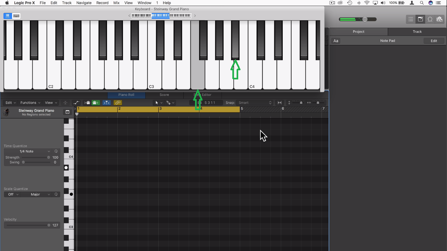Toggle the inspector local view button beside track name
This screenshot has height=251, width=447.
[67, 112]
